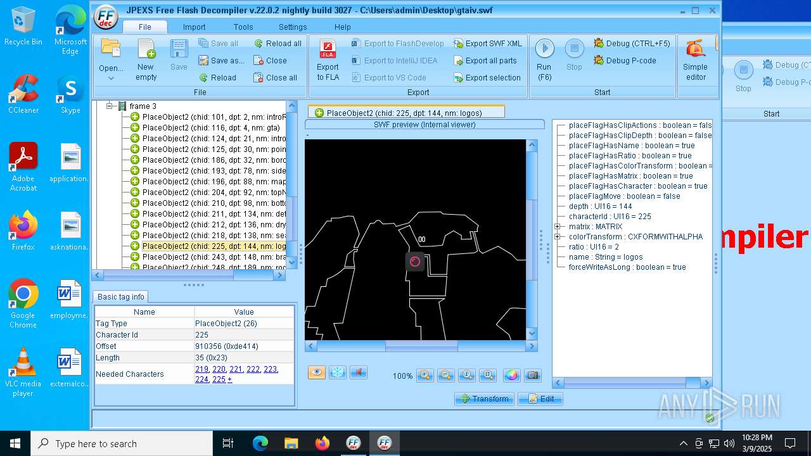
Task: Select PlaceObject2 chid 243 tree item
Action: (x=208, y=257)
